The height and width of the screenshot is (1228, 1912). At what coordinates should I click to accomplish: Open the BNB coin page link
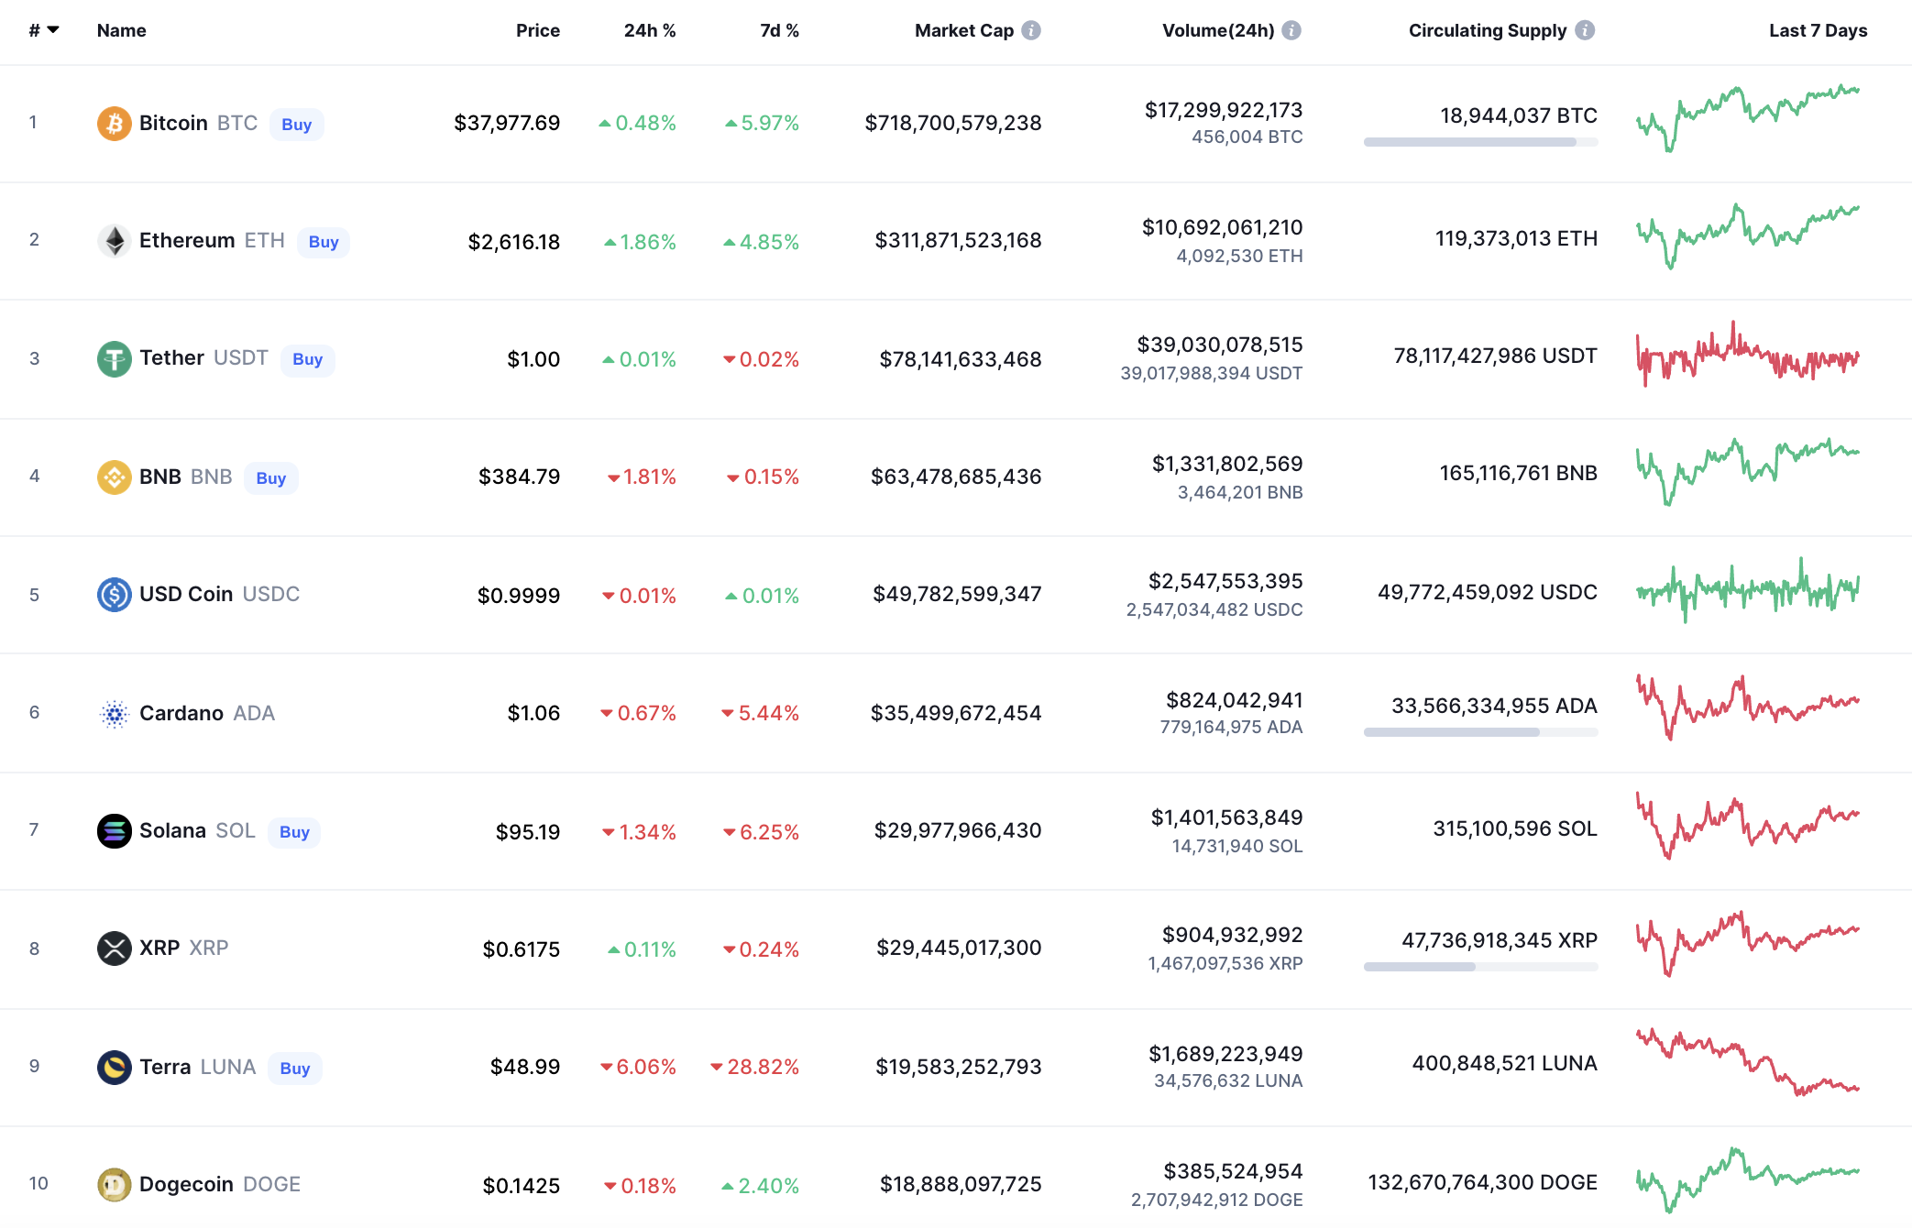pos(160,477)
